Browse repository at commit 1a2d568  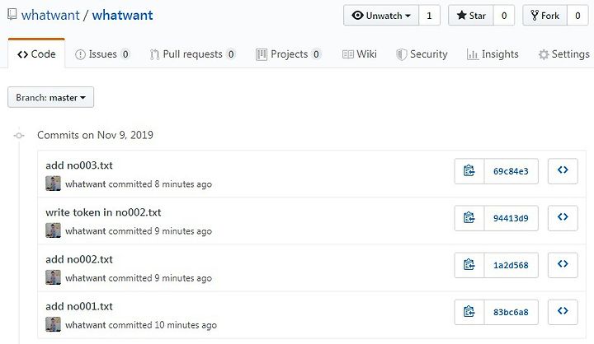563,265
